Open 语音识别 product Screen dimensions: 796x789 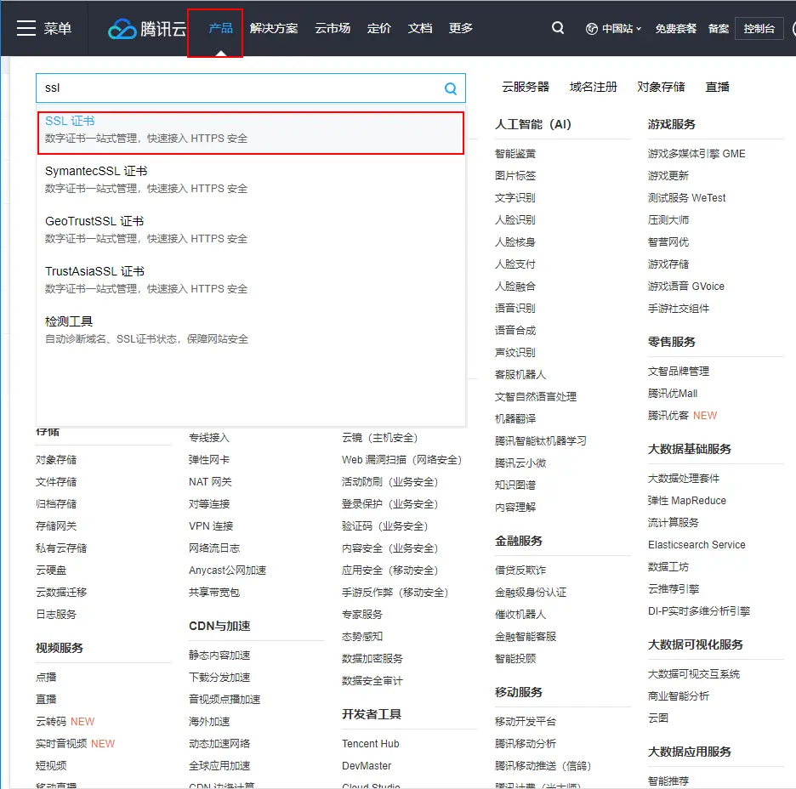click(515, 309)
